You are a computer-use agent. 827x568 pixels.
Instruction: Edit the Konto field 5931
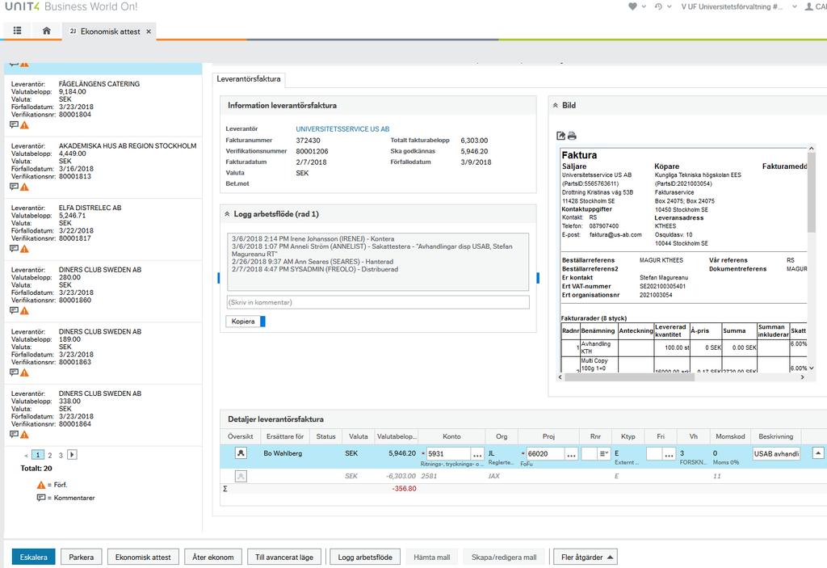point(447,453)
